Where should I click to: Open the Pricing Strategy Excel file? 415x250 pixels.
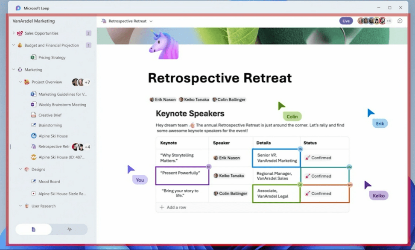[x=52, y=57]
